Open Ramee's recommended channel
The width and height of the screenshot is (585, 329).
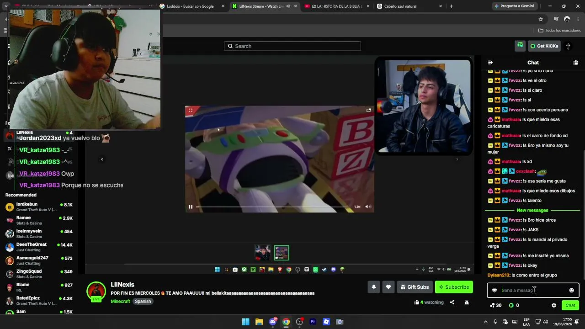click(39, 220)
